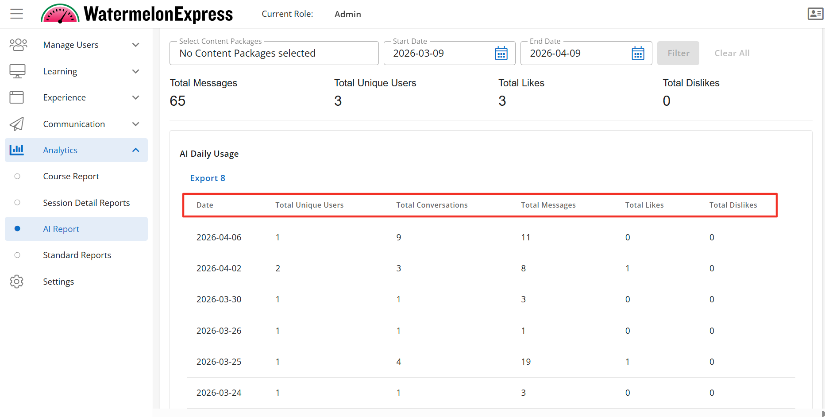Click the Manage Users people icon
This screenshot has width=825, height=417.
pos(18,45)
